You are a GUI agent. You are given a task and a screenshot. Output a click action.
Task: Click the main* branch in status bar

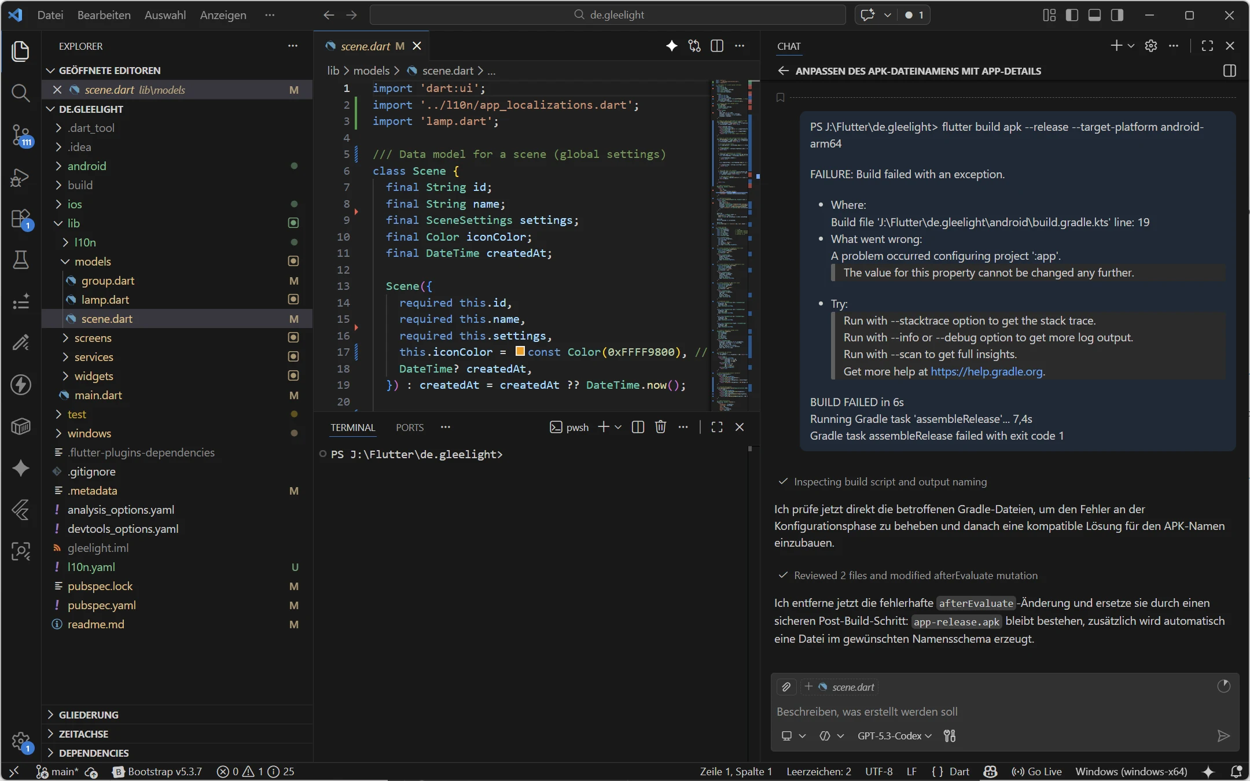coord(57,771)
